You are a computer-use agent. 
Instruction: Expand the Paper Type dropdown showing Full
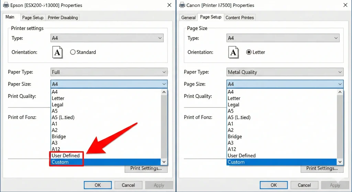[x=109, y=72]
